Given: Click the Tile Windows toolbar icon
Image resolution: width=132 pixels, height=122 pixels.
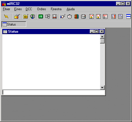Looking at the screenshot, I should [x=129, y=16].
